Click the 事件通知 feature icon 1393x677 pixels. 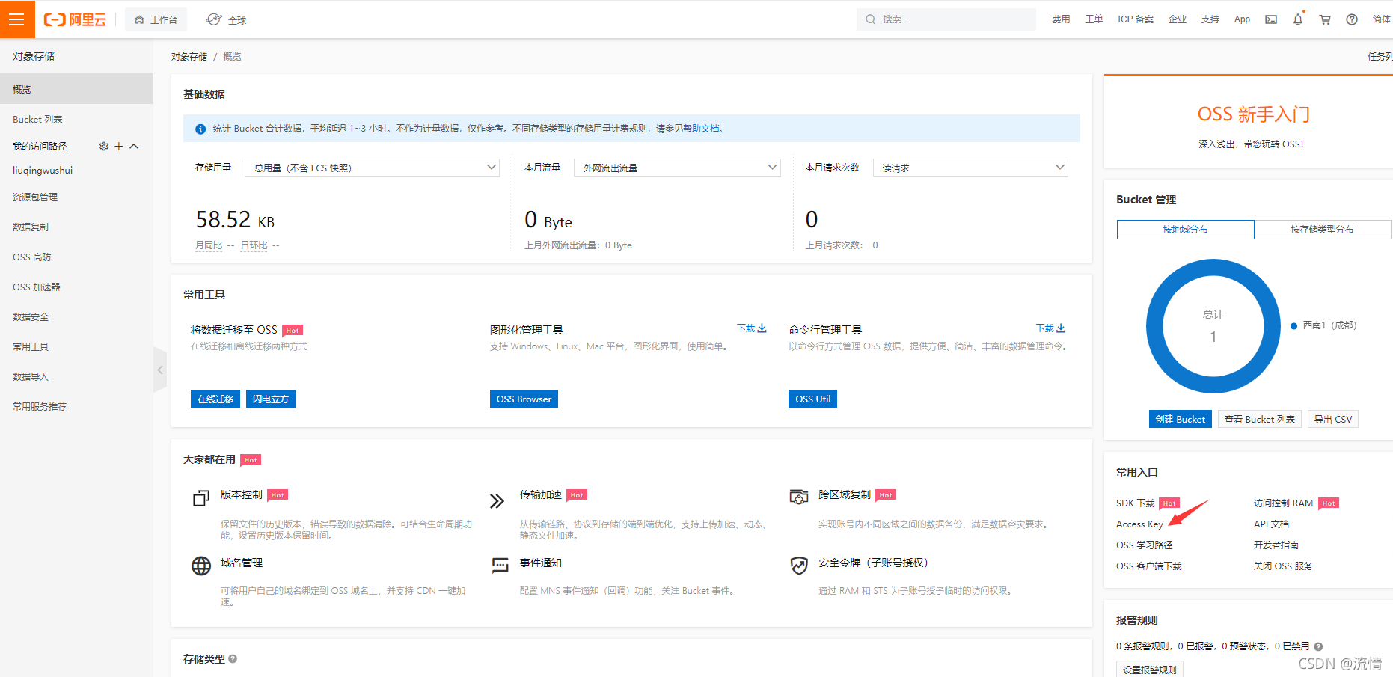[x=500, y=565]
